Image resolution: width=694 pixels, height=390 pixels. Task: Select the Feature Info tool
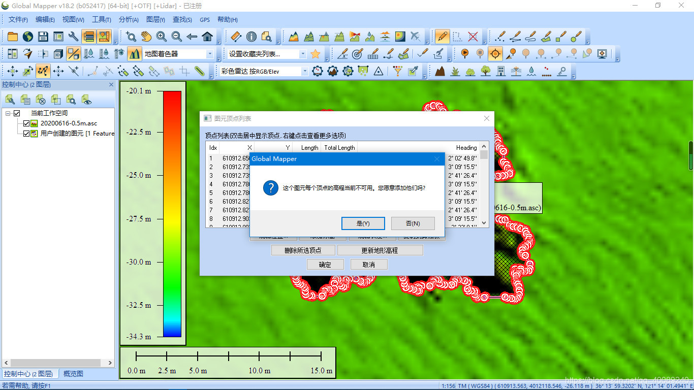tap(251, 37)
